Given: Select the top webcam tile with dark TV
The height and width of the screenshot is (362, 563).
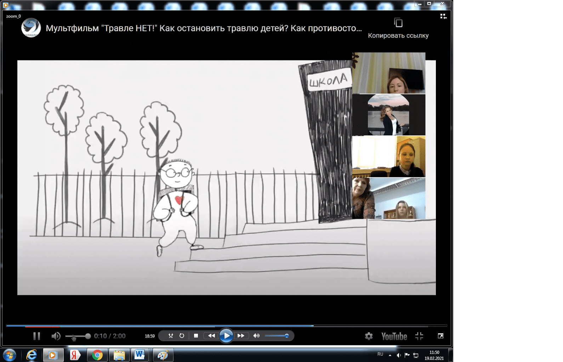Looking at the screenshot, I should (389, 73).
